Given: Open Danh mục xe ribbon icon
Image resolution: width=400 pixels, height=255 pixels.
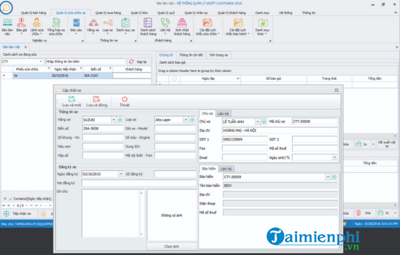Looking at the screenshot, I should pos(126,26).
